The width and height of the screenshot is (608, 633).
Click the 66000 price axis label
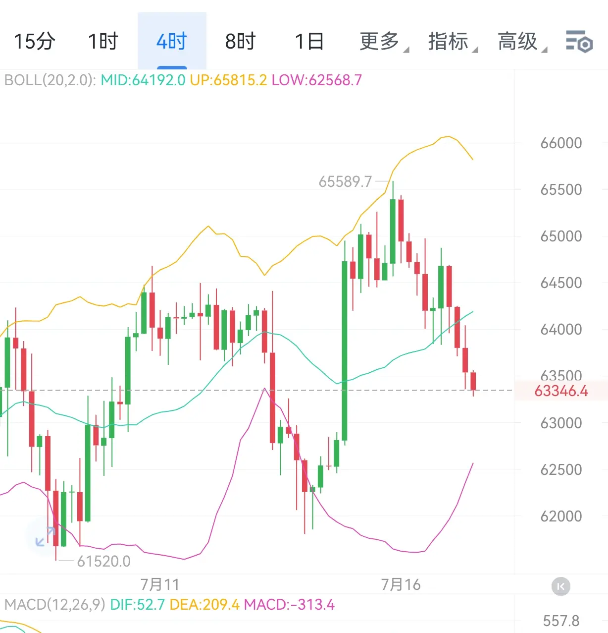561,143
